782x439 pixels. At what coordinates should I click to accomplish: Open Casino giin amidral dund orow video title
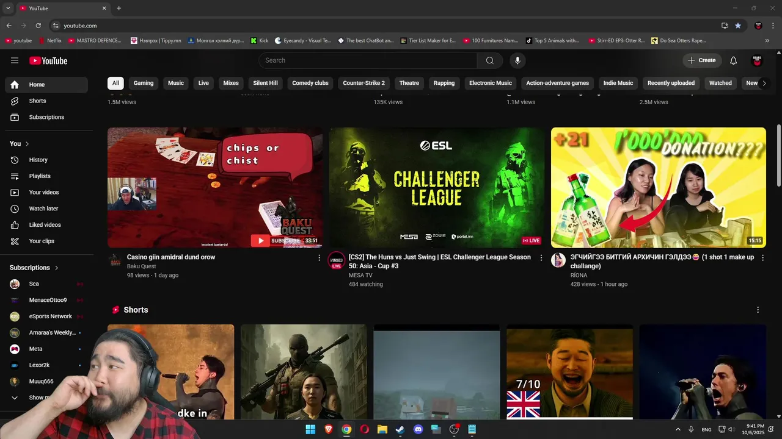click(x=171, y=257)
